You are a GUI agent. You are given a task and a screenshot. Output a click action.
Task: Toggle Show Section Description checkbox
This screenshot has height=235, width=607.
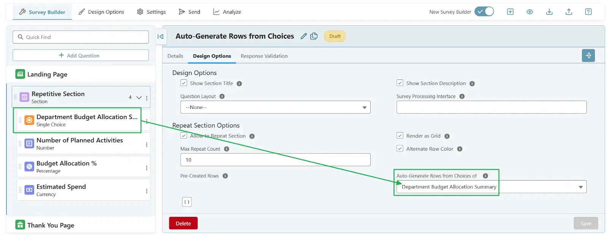tap(400, 83)
